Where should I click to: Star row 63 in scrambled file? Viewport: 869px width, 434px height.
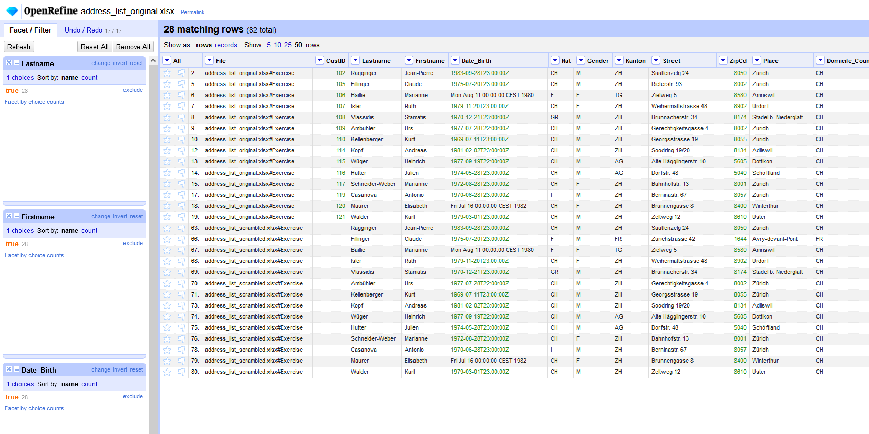[167, 228]
